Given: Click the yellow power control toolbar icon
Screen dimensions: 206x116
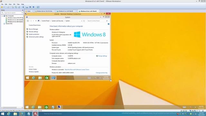Looking at the screenshot, I should [x=2, y=7].
